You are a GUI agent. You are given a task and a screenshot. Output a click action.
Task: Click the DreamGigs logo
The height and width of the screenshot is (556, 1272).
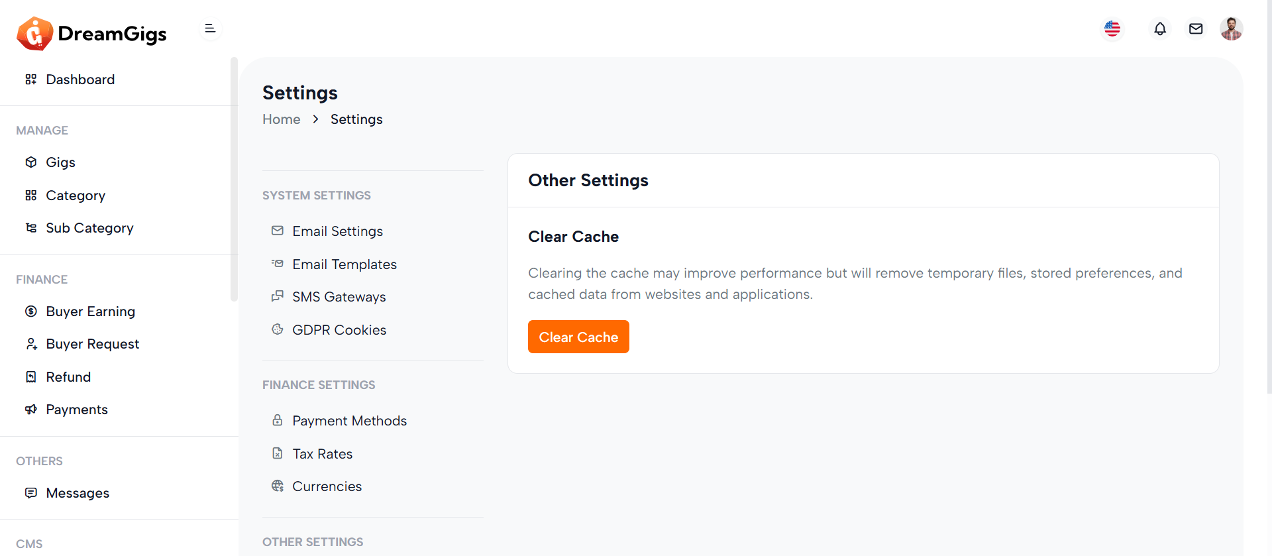click(91, 33)
